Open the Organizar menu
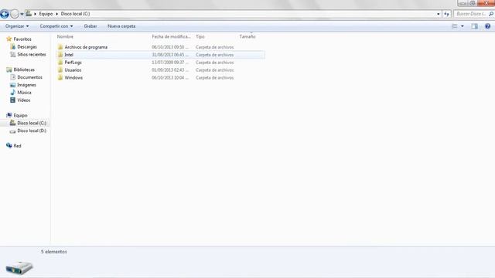The image size is (495, 278). pyautogui.click(x=17, y=26)
